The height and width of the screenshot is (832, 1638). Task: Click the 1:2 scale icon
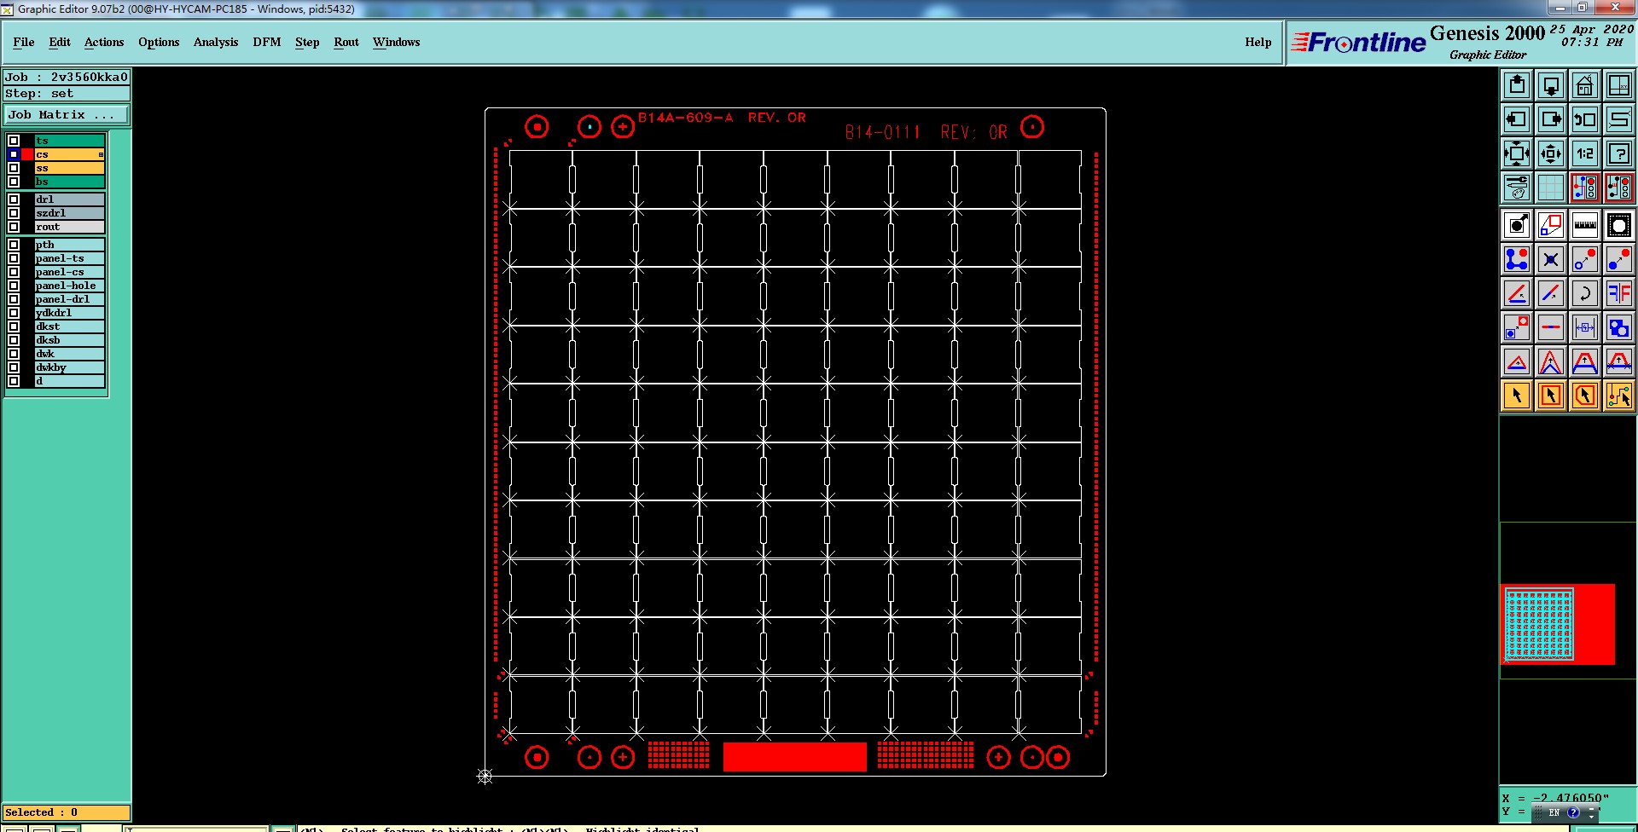(1585, 153)
